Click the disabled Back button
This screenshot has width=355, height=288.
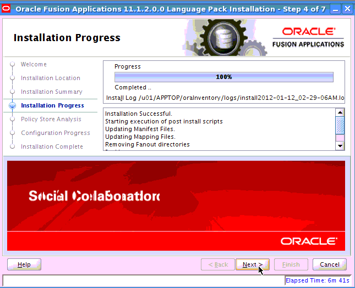[218, 264]
